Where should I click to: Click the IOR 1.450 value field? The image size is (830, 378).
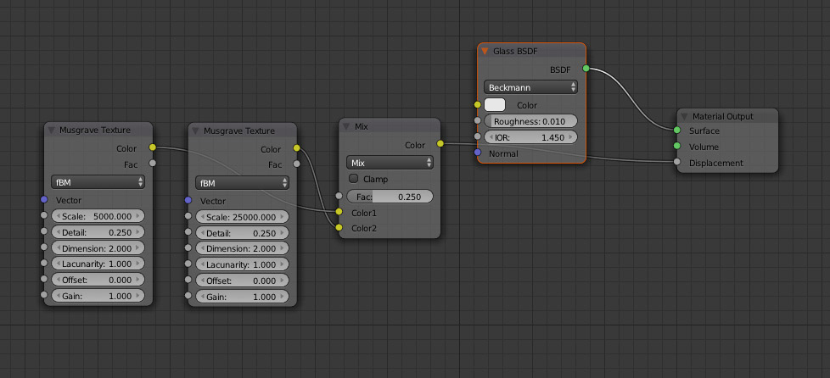(x=530, y=137)
